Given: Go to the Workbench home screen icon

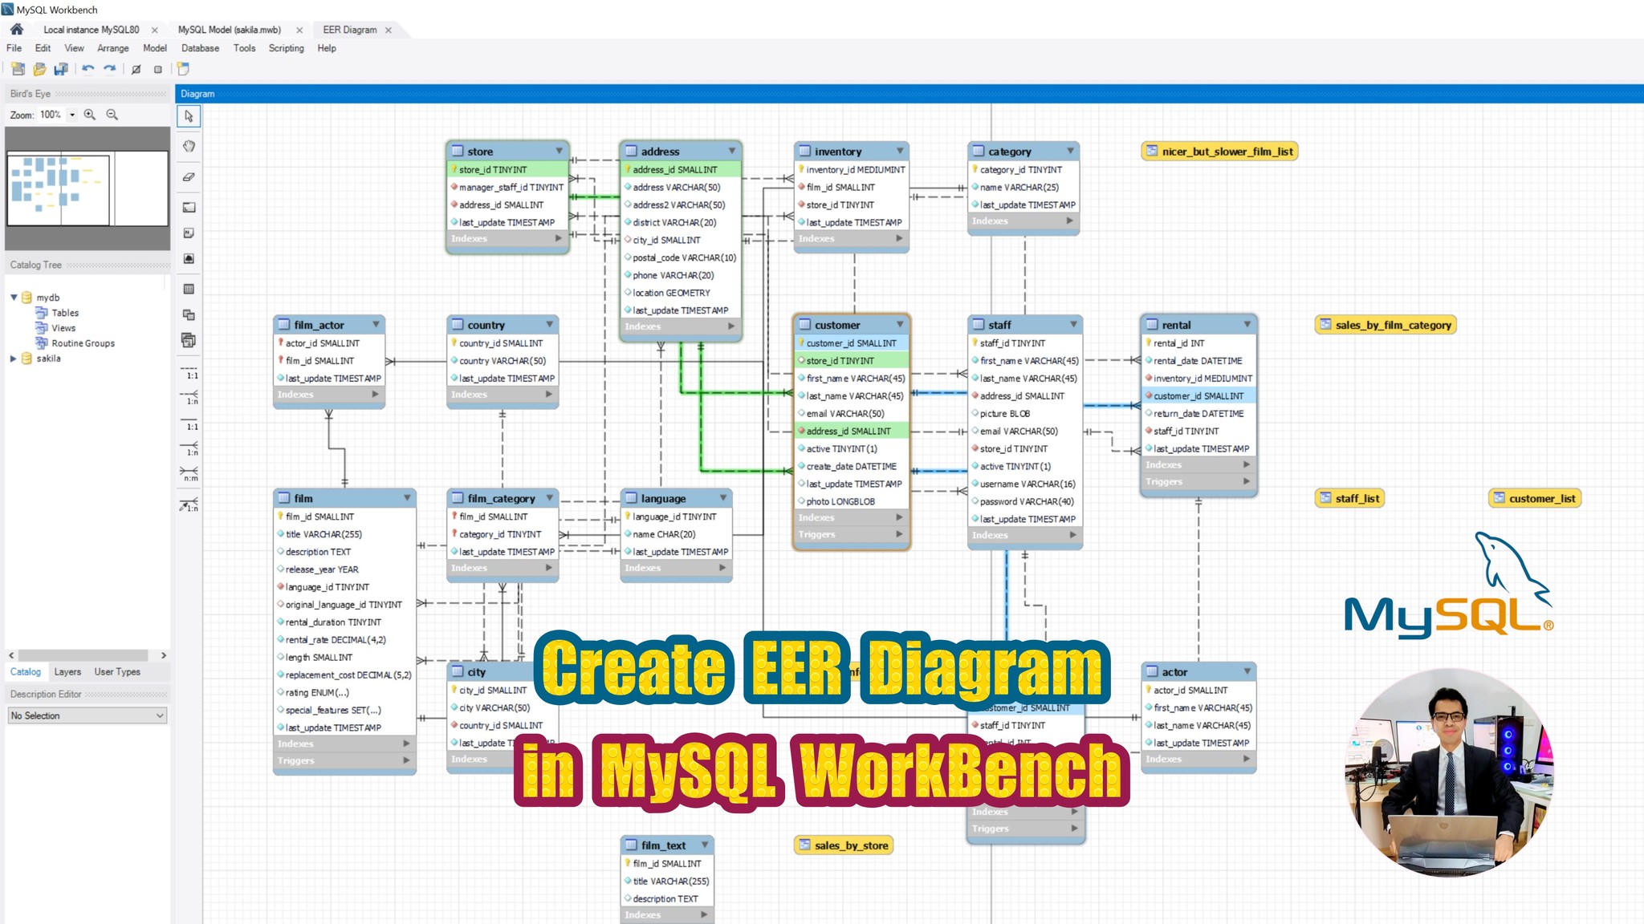Looking at the screenshot, I should pos(17,30).
